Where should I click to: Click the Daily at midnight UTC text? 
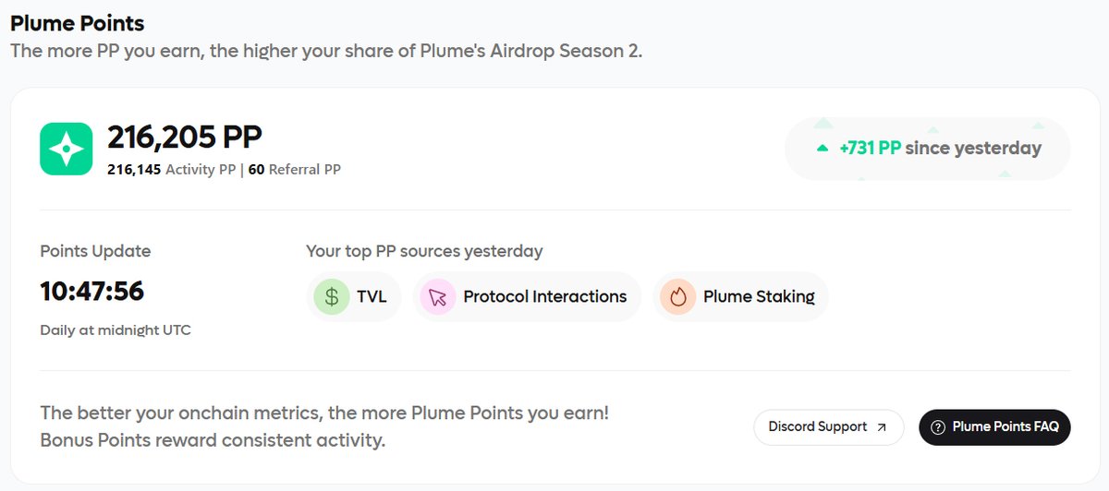pyautogui.click(x=116, y=329)
